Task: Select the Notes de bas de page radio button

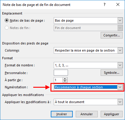Action: click(7, 20)
